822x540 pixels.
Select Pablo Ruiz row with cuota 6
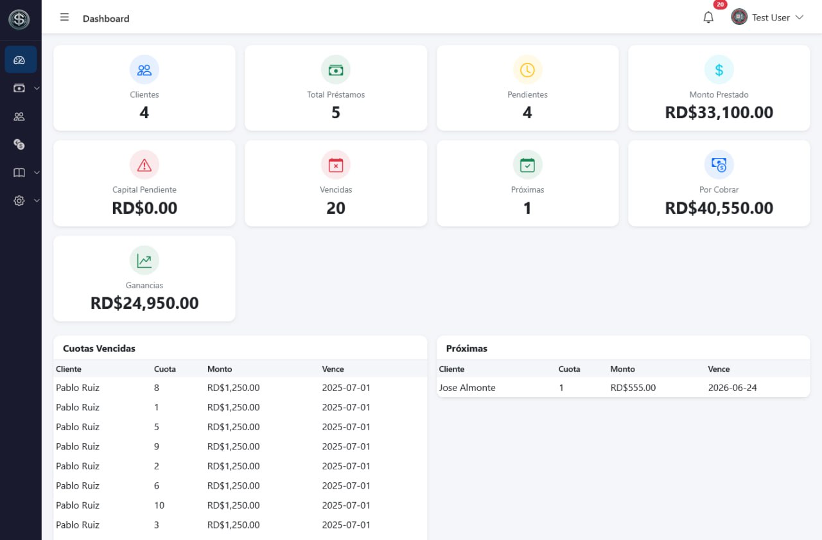[240, 485]
